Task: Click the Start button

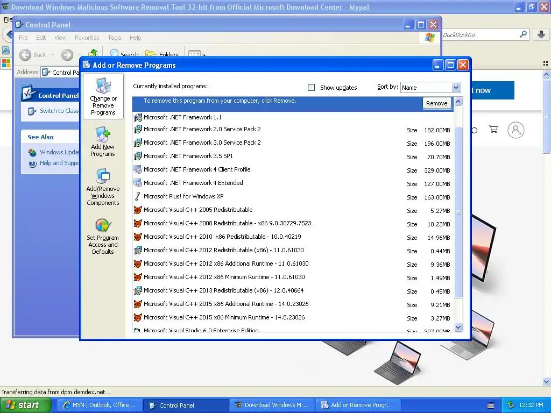Action: click(26, 405)
